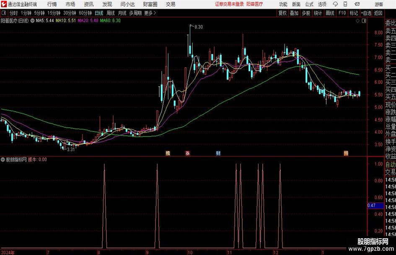Click the 榜 marker on chart

coord(168,153)
